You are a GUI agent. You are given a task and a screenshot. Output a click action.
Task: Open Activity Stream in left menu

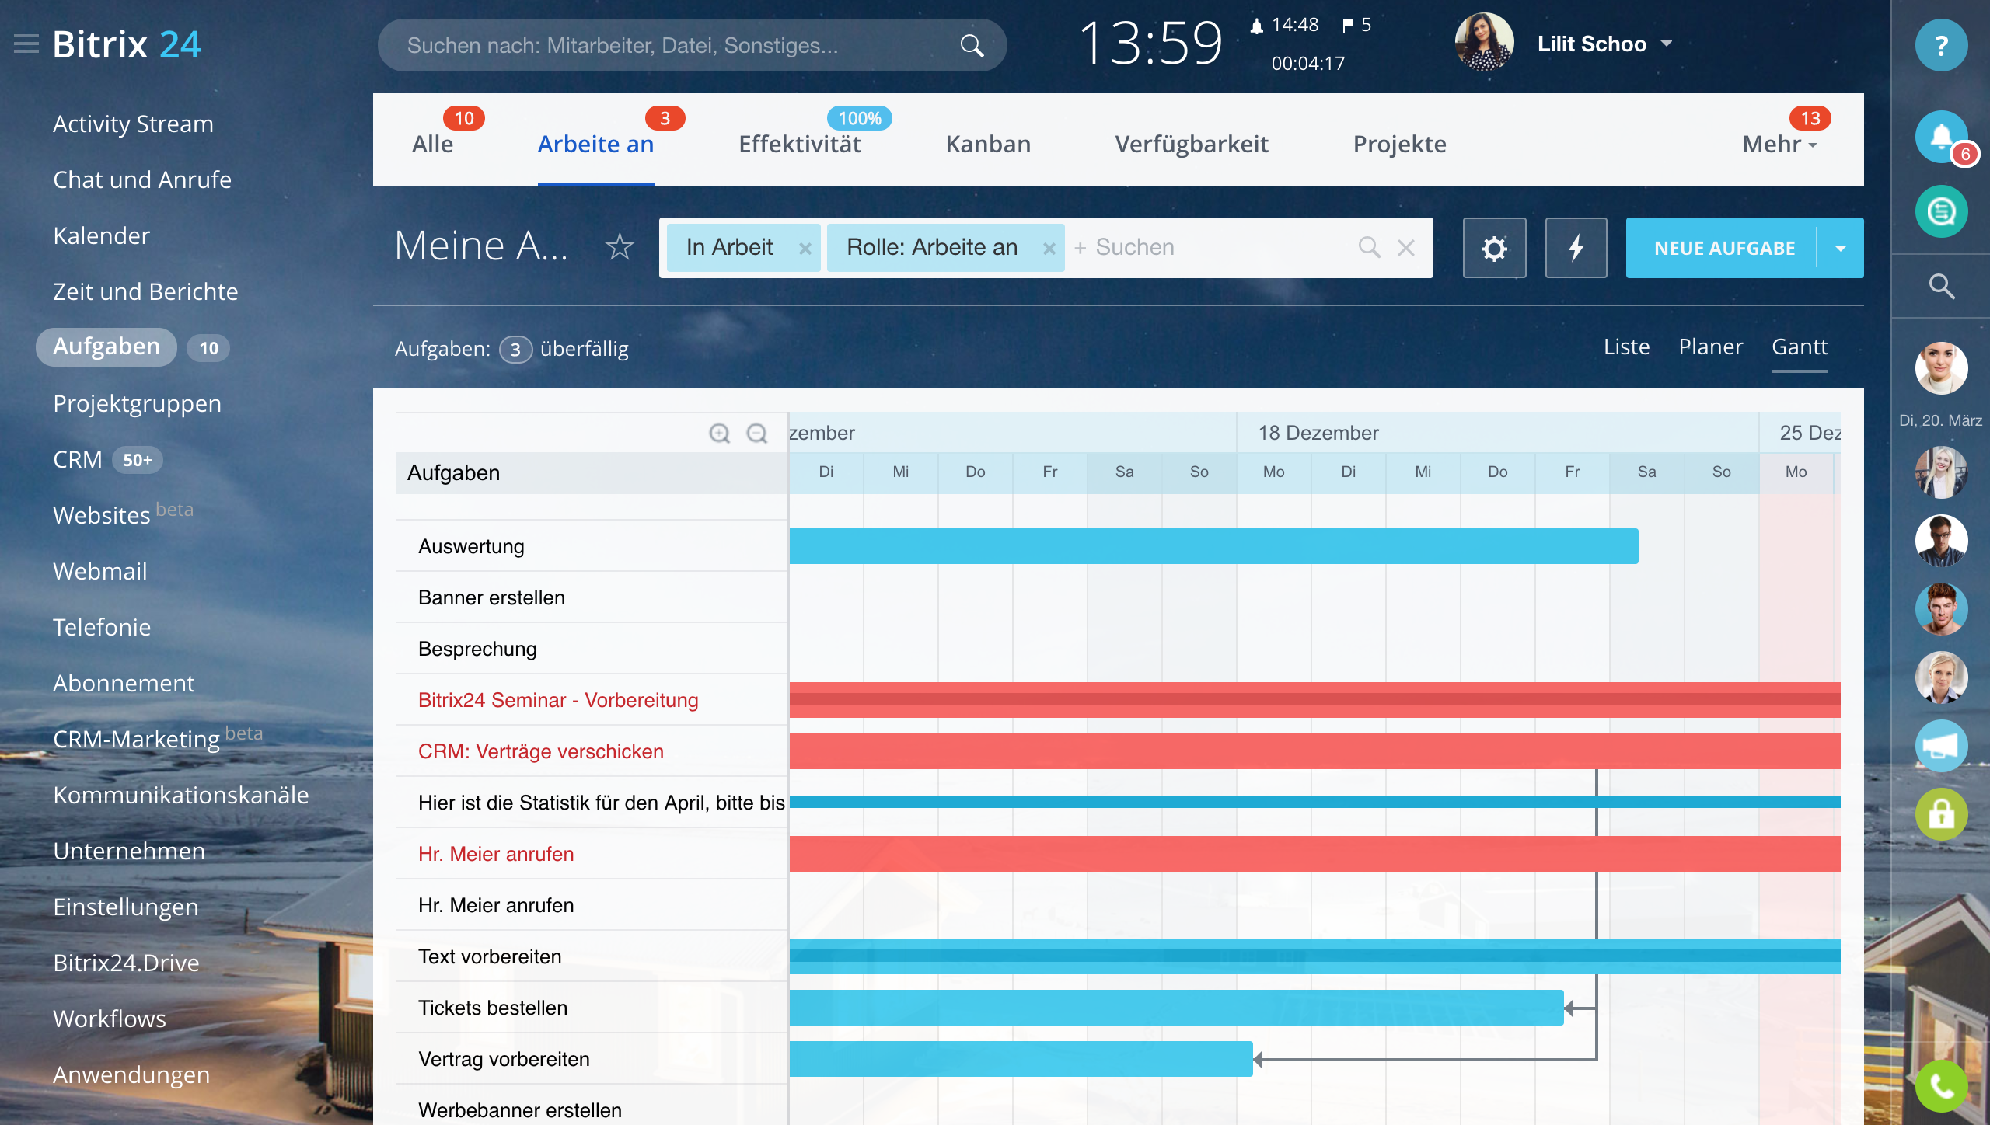point(133,124)
